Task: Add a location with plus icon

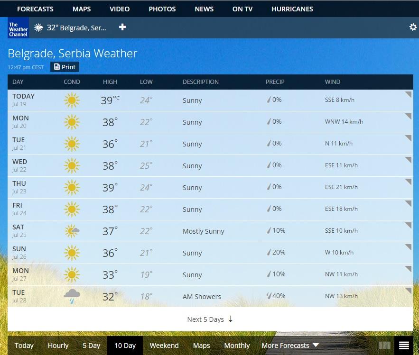Action: pos(122,27)
